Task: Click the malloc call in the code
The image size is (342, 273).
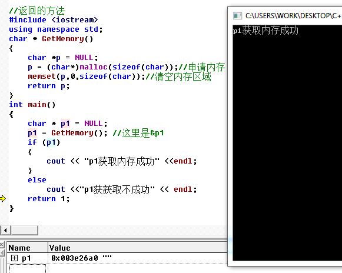Action: pos(94,67)
